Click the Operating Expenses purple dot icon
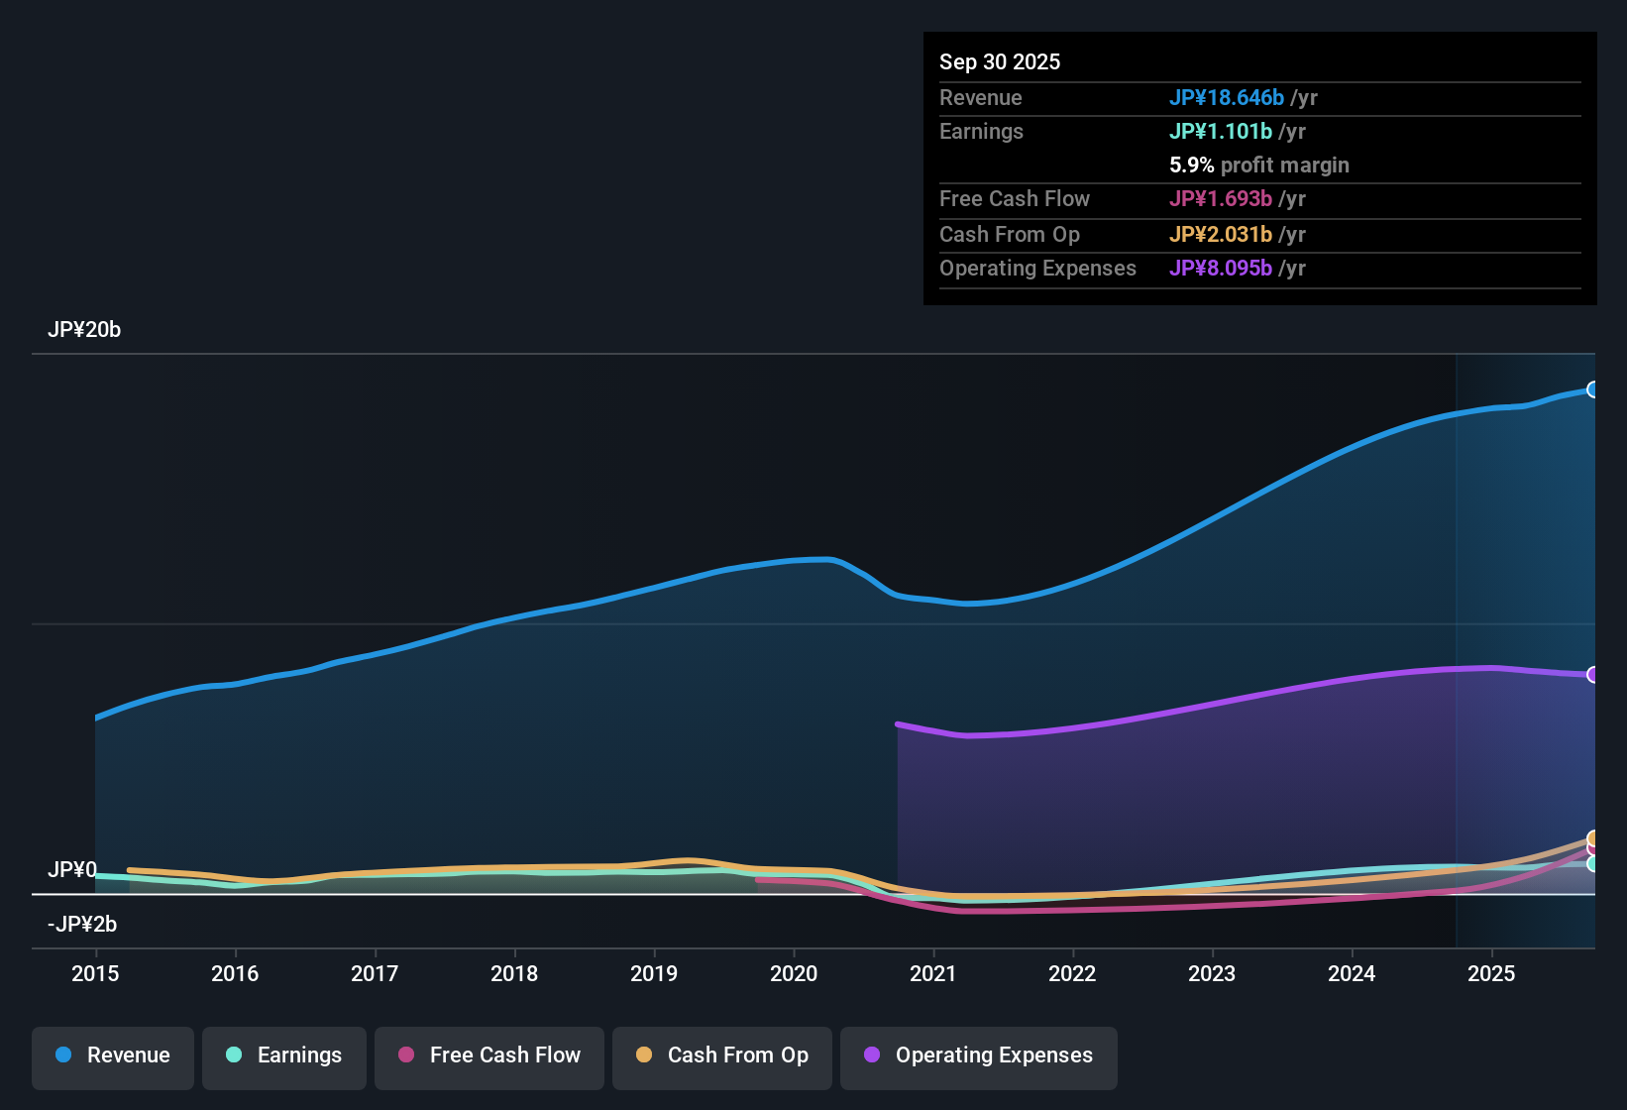1627x1110 pixels. tap(873, 1055)
